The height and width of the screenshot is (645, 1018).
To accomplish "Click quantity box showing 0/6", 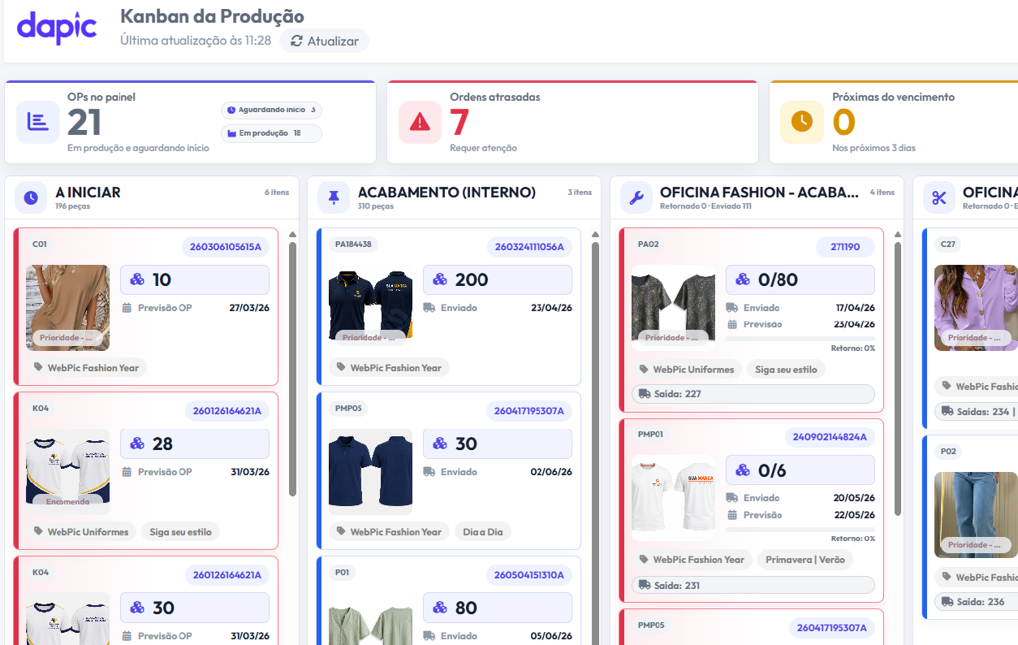I will [x=800, y=470].
